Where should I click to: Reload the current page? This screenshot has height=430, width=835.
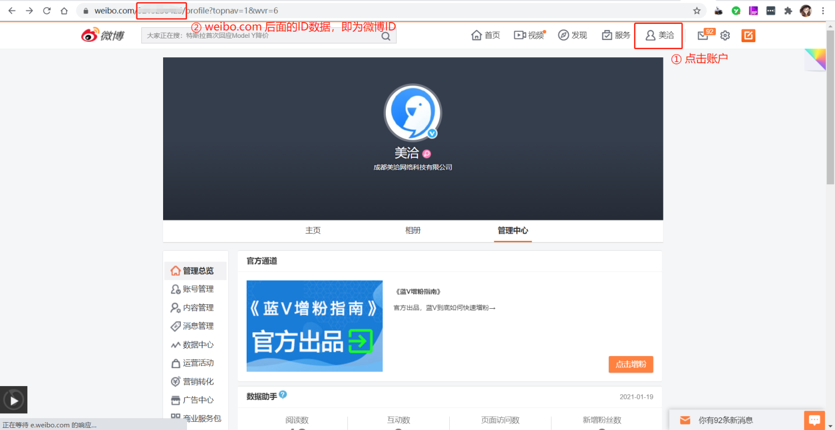point(47,11)
